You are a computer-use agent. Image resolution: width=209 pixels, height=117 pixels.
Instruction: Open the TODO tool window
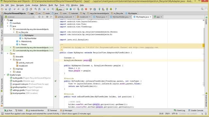[x=19, y=110]
